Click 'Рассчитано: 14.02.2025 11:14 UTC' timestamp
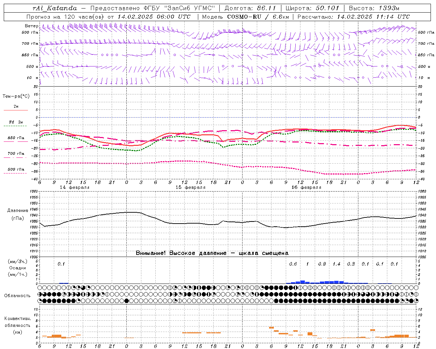Viewport: 436px width, 349px height. (354, 17)
